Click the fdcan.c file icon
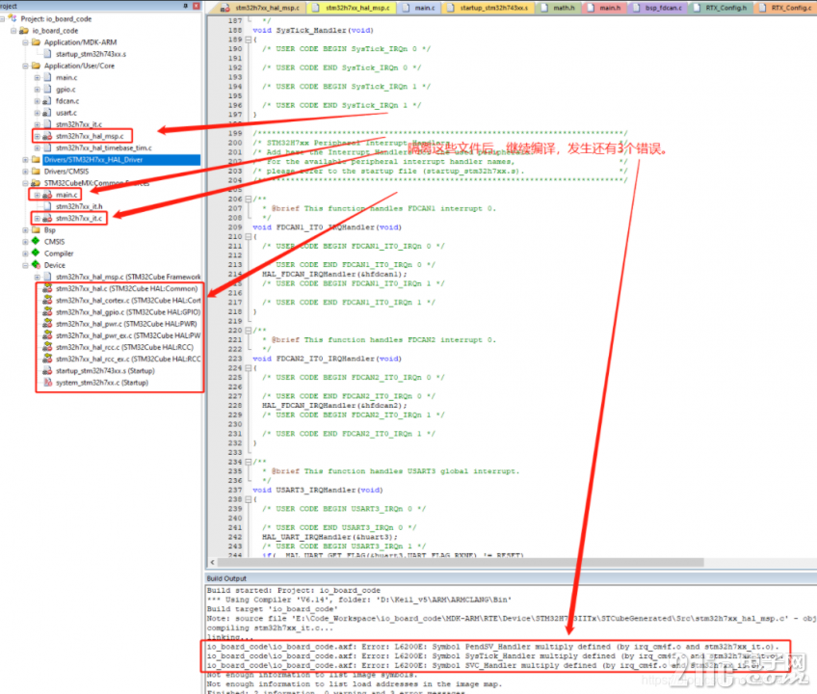 [47, 101]
